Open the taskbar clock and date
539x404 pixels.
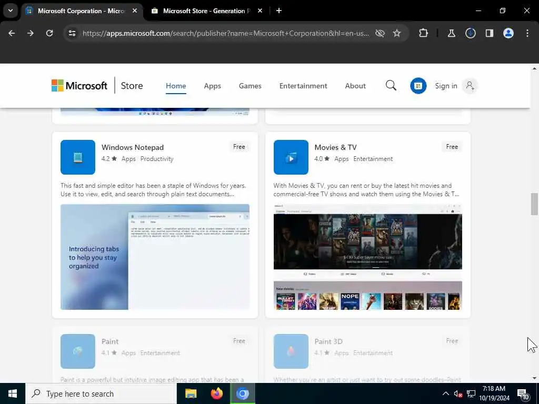(494, 393)
